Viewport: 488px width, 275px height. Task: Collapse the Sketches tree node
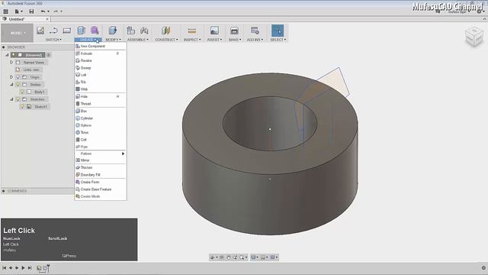click(x=11, y=99)
